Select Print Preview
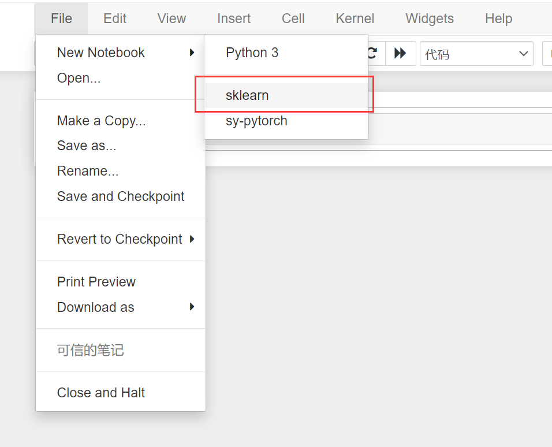 (x=96, y=282)
